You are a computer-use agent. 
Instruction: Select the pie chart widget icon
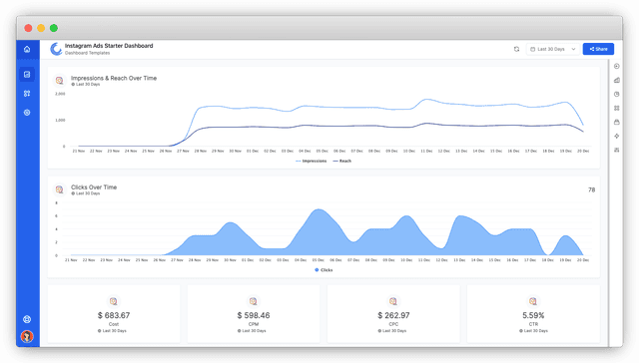[617, 94]
